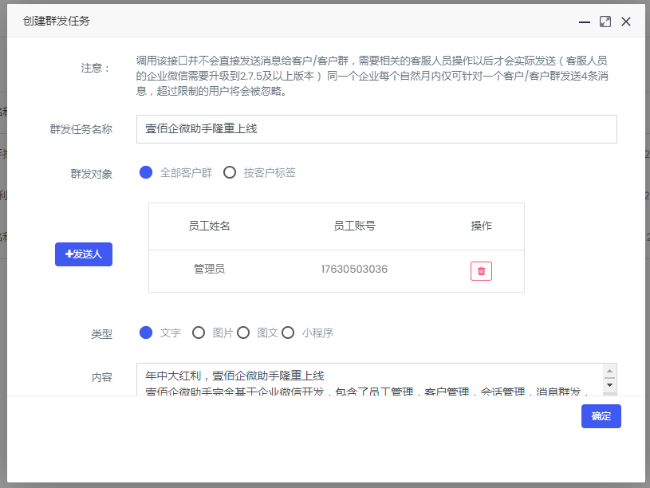Maximize the 创建群发任务 dialog
This screenshot has width=650, height=488.
605,22
